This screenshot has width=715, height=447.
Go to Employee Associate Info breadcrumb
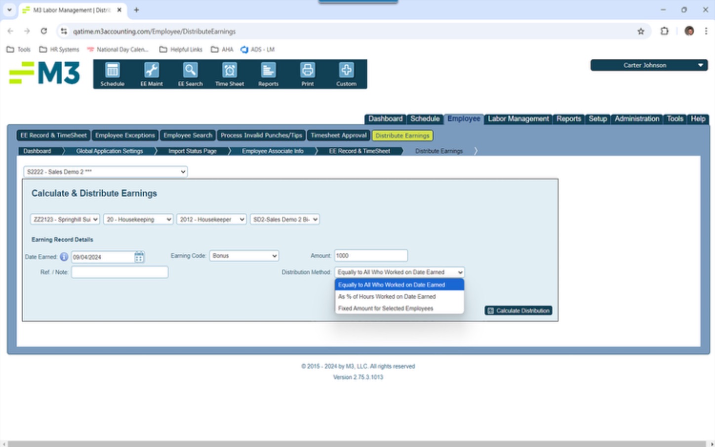coord(273,151)
